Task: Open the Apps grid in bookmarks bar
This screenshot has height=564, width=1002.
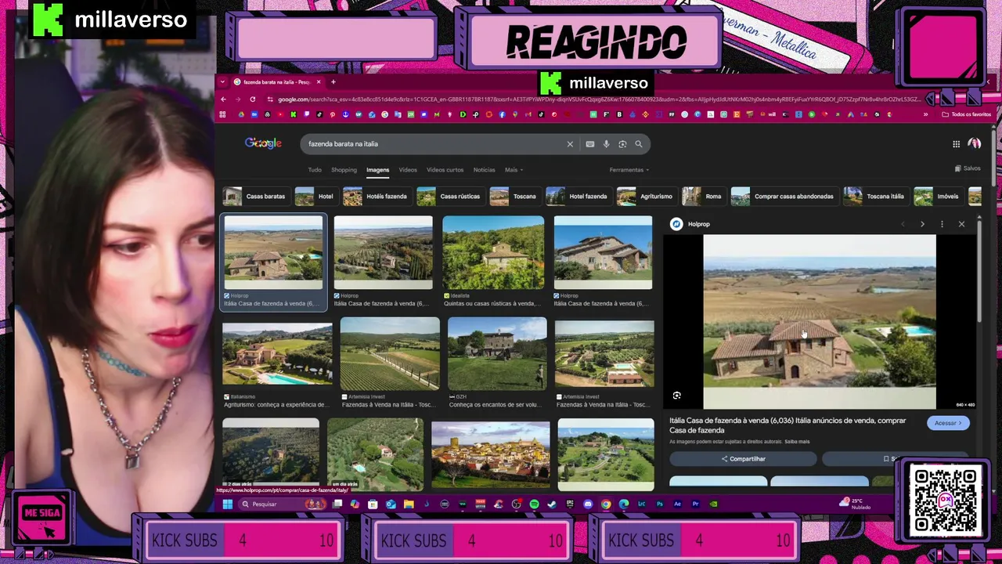Action: [223, 114]
